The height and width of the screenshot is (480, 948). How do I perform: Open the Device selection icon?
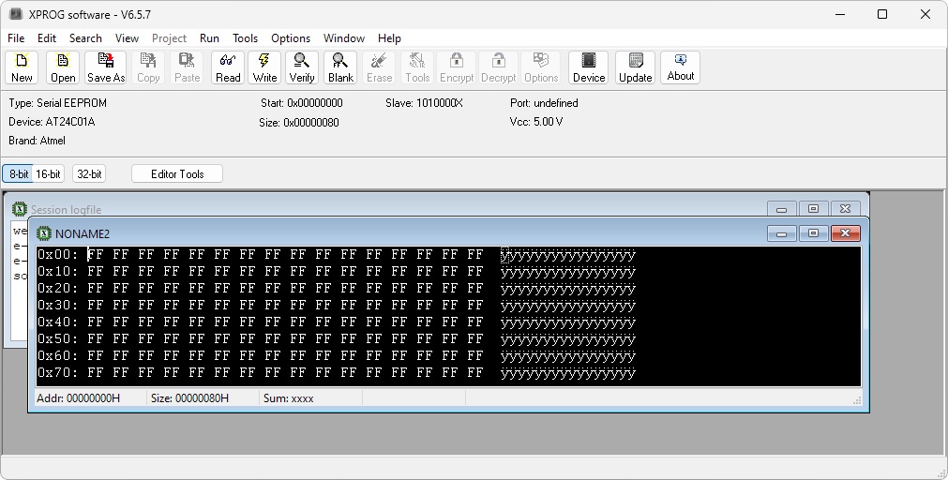(x=589, y=67)
